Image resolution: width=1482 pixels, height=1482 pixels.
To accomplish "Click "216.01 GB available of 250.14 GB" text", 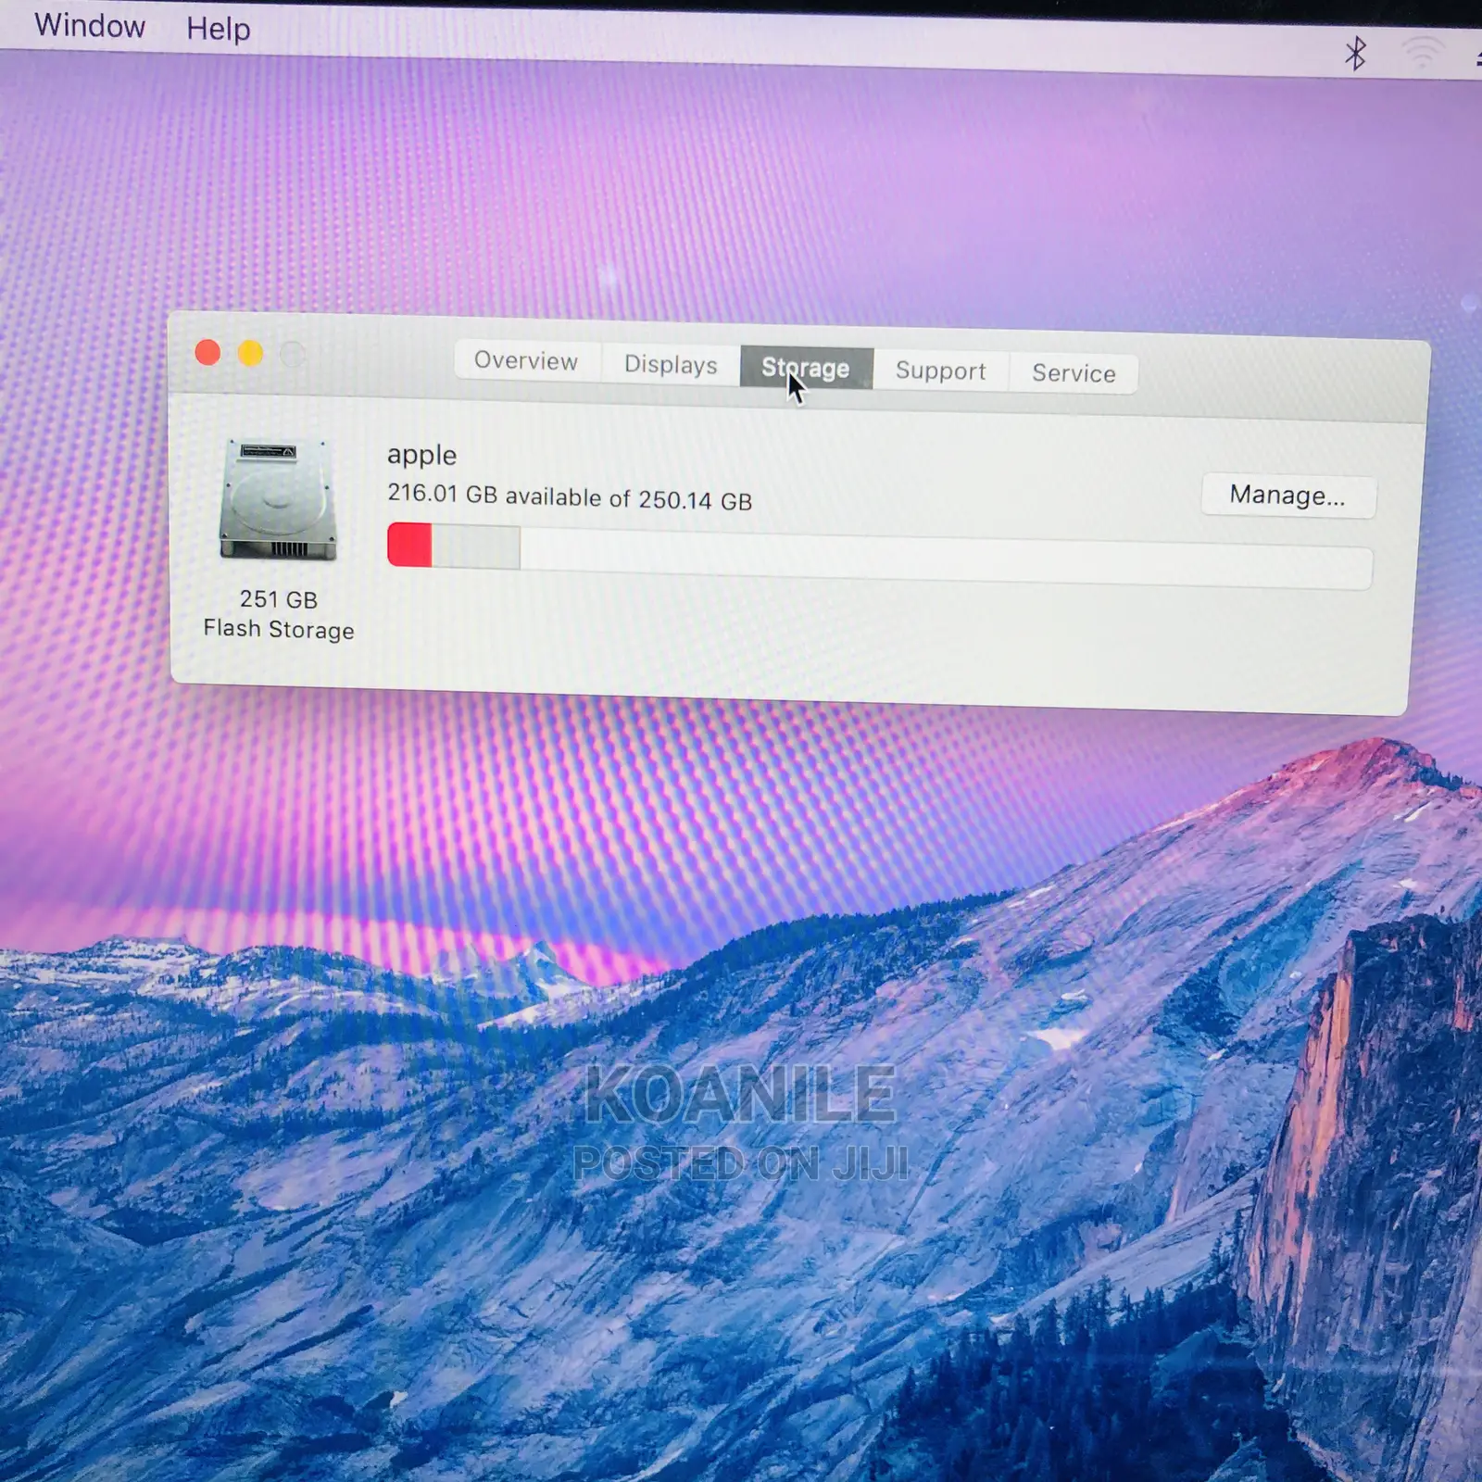I will (x=570, y=496).
